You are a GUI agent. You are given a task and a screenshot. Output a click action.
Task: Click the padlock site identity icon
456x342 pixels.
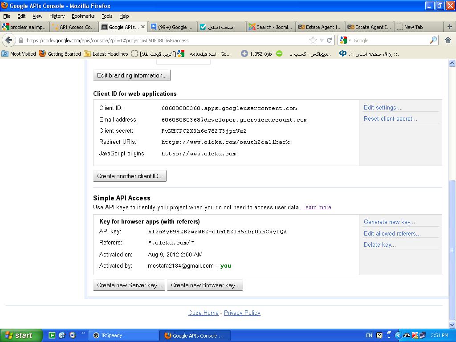tap(20, 41)
